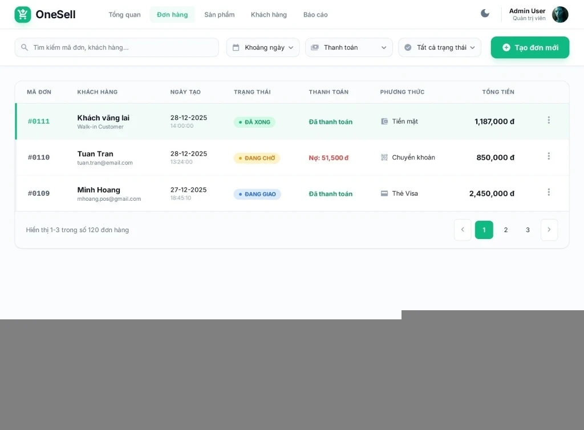Open the three-dot menu for order #0110
Viewport: 584px width, 430px height.
pyautogui.click(x=549, y=156)
